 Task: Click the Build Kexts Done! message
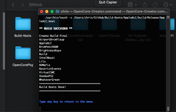point(52,87)
